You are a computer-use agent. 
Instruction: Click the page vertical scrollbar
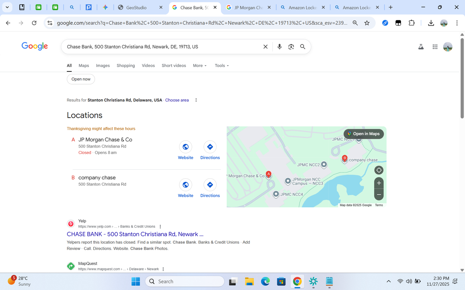tap(462, 78)
